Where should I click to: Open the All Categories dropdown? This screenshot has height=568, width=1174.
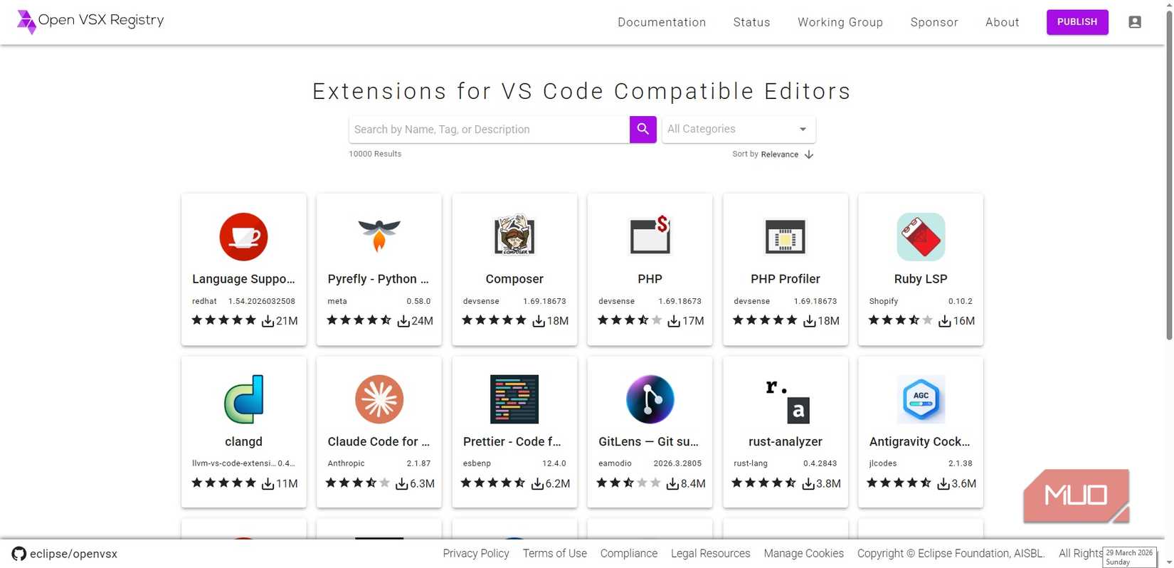point(737,129)
